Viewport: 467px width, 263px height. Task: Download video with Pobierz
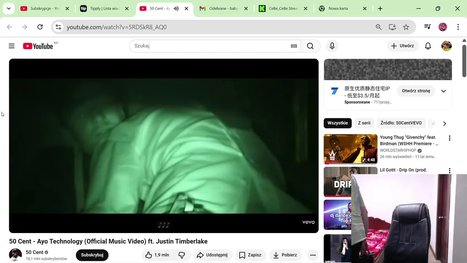[285, 255]
